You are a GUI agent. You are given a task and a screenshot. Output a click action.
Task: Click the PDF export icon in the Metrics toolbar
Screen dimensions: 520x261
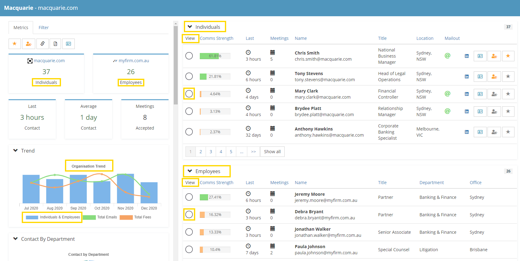tap(55, 44)
